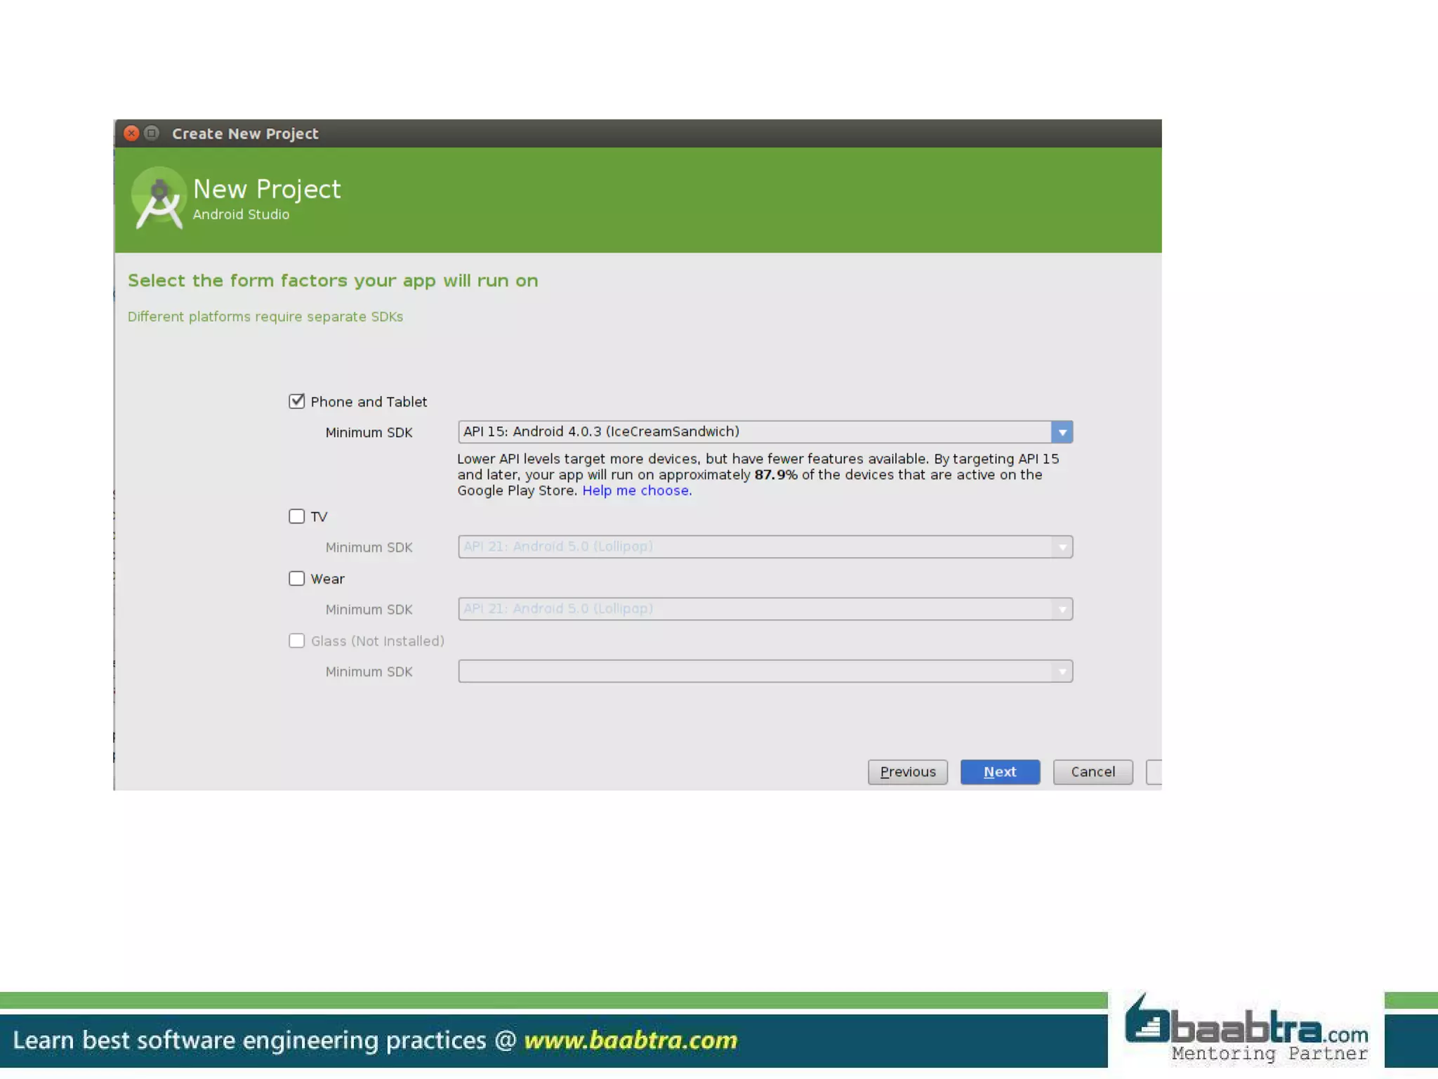Viewport: 1438px width, 1079px height.
Task: Click the Help me choose link
Action: (636, 491)
